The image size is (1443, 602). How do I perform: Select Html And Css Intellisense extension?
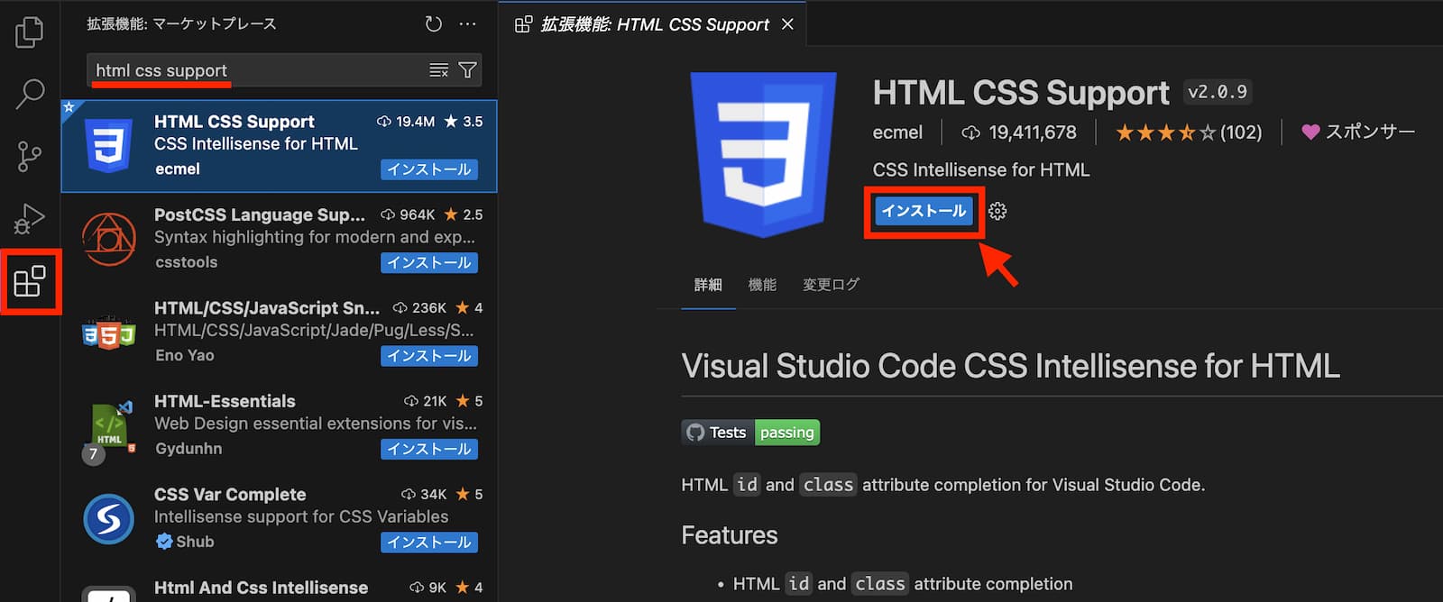tap(279, 586)
